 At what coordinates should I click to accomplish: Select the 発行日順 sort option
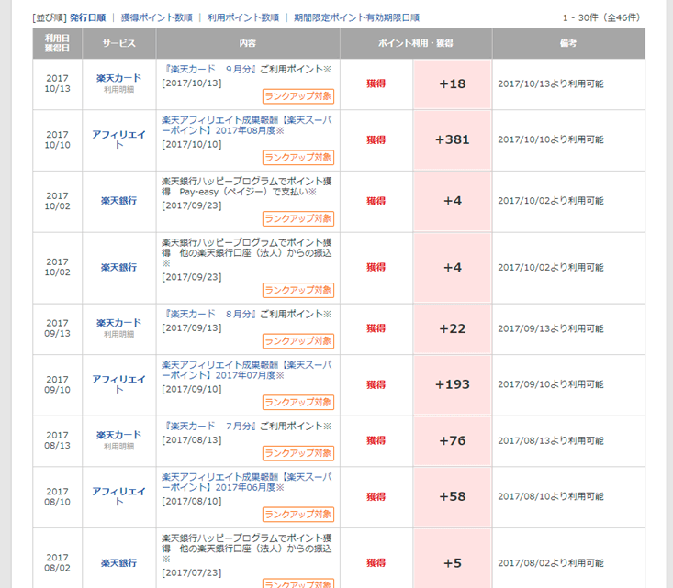click(x=87, y=17)
